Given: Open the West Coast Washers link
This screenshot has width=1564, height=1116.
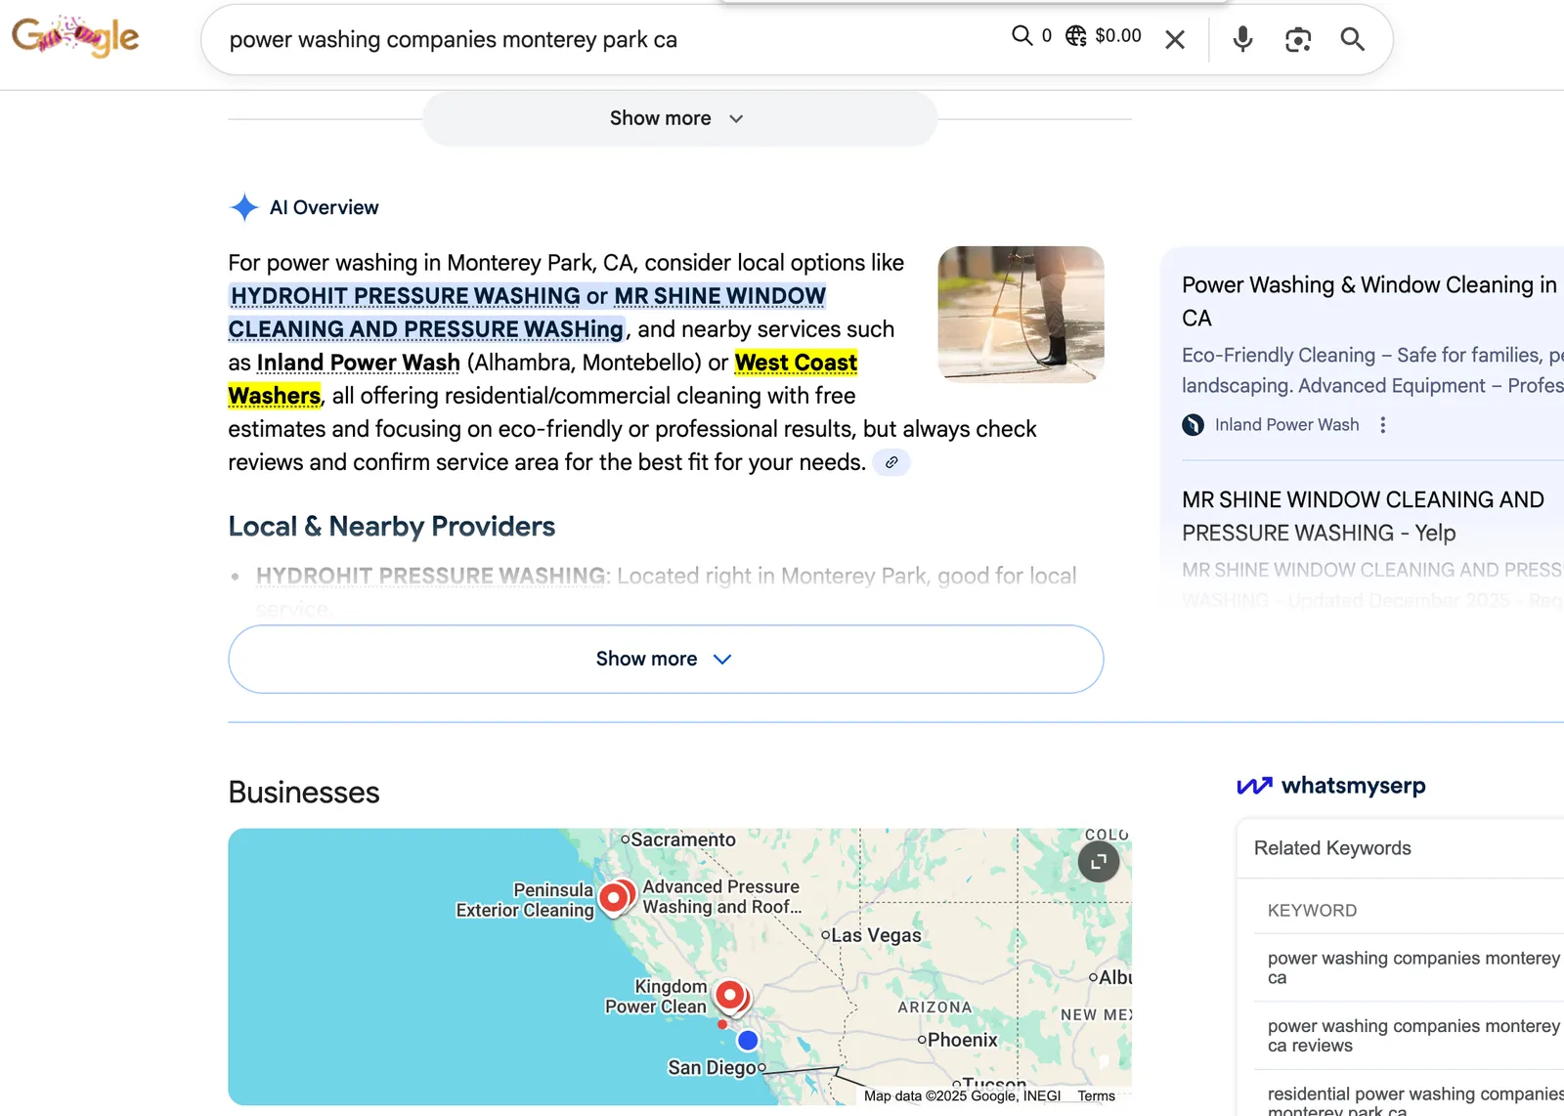Looking at the screenshot, I should coord(795,362).
